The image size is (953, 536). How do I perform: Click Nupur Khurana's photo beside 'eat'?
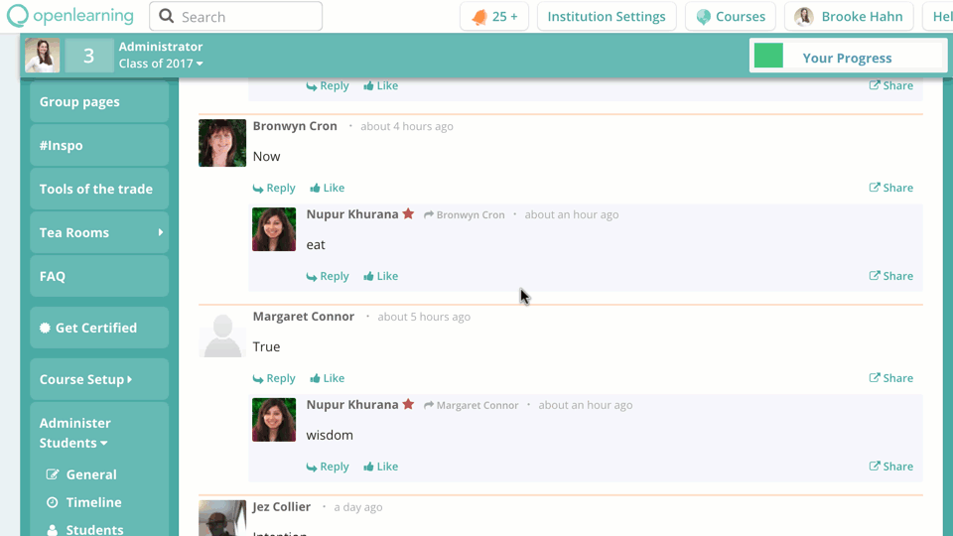tap(274, 229)
